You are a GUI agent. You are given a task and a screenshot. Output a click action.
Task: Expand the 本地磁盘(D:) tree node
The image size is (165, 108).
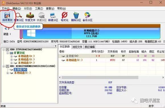11,56
